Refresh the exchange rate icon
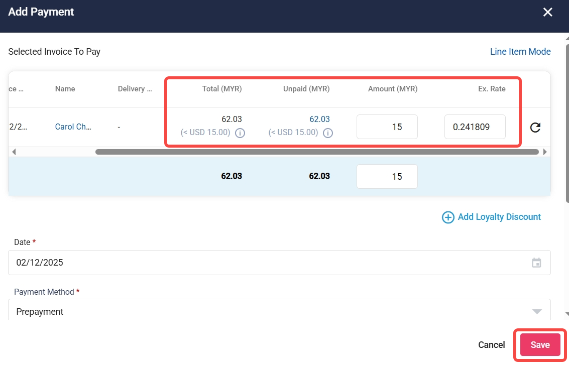The image size is (569, 365). pyautogui.click(x=535, y=128)
